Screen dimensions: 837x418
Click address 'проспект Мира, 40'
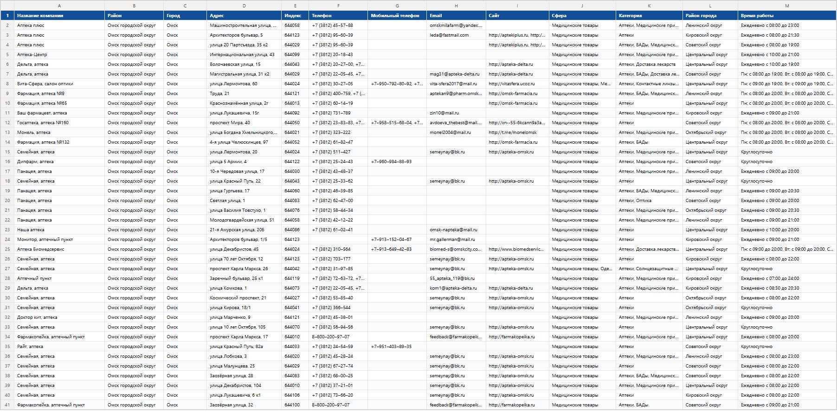pyautogui.click(x=244, y=123)
